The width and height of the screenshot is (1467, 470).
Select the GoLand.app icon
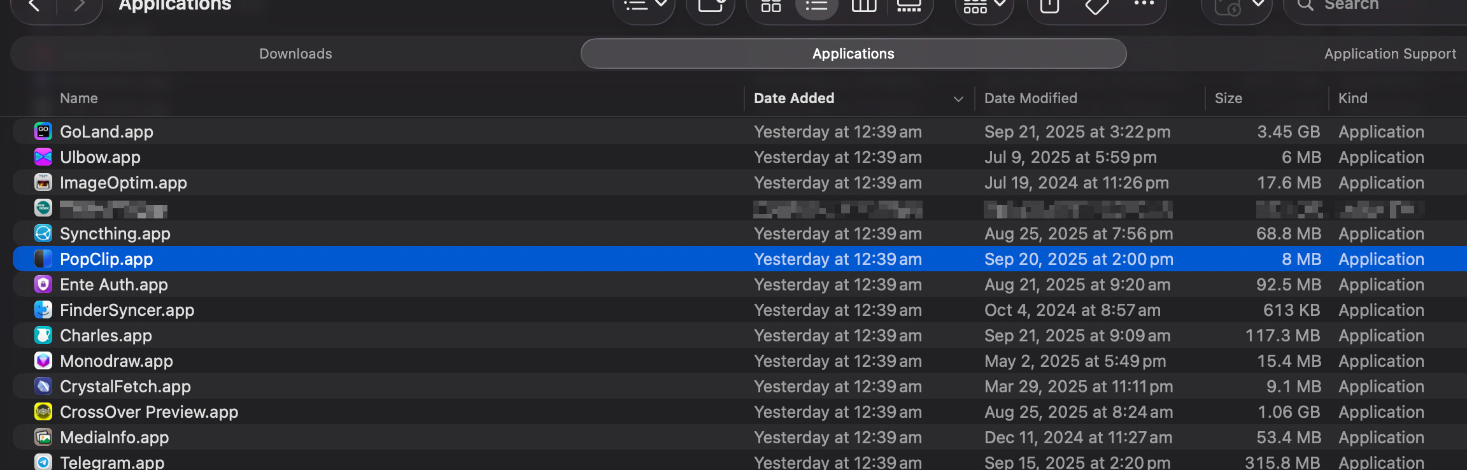point(43,132)
